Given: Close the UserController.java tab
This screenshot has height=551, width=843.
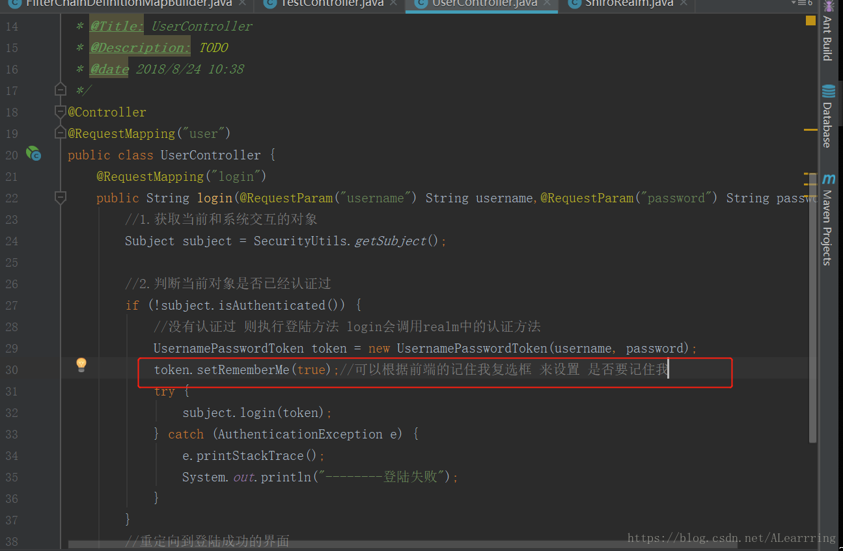Looking at the screenshot, I should 548,3.
